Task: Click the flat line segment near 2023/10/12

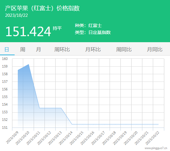Action: pos(50,108)
